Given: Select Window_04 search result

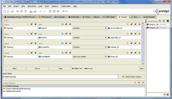Looking at the screenshot, I should click(x=158, y=25).
